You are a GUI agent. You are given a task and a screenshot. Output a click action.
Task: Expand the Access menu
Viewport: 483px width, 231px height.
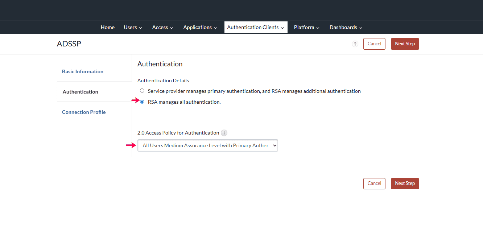coord(162,27)
